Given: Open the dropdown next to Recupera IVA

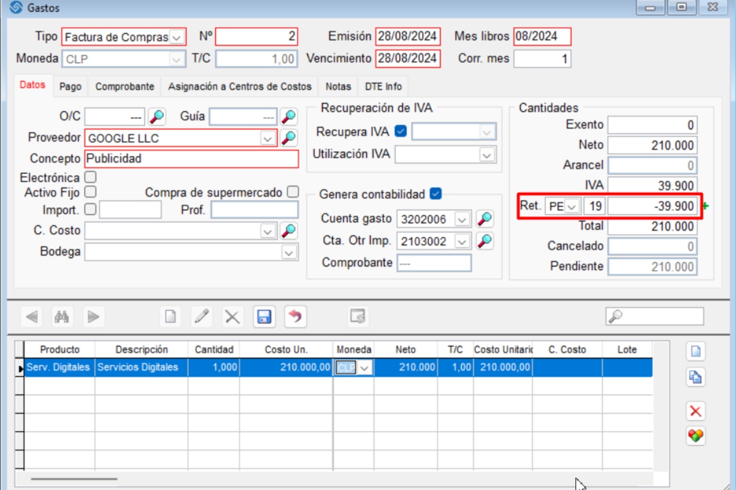Looking at the screenshot, I should [487, 132].
